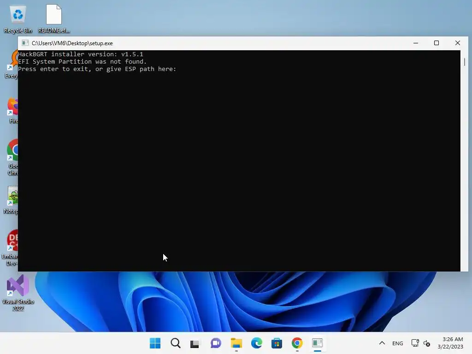Click the setup.exe window title bar text
Screen dimensions: 472x354
point(72,43)
